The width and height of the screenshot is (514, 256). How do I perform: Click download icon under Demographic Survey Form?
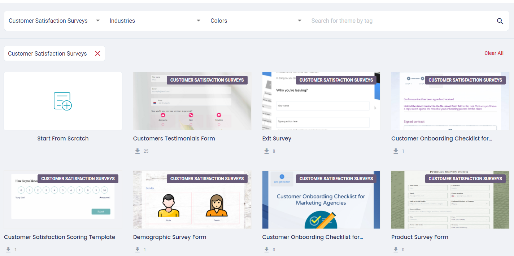point(138,250)
